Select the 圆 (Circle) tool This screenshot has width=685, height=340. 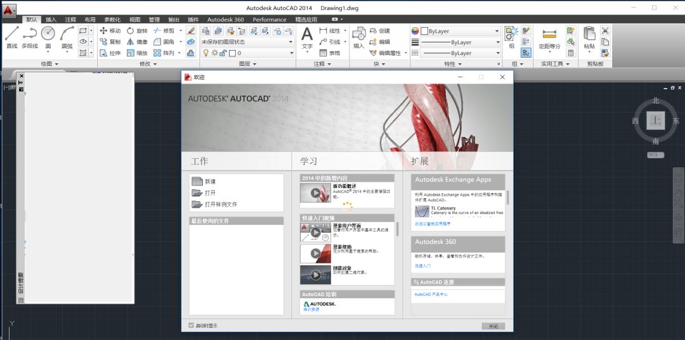pyautogui.click(x=48, y=37)
